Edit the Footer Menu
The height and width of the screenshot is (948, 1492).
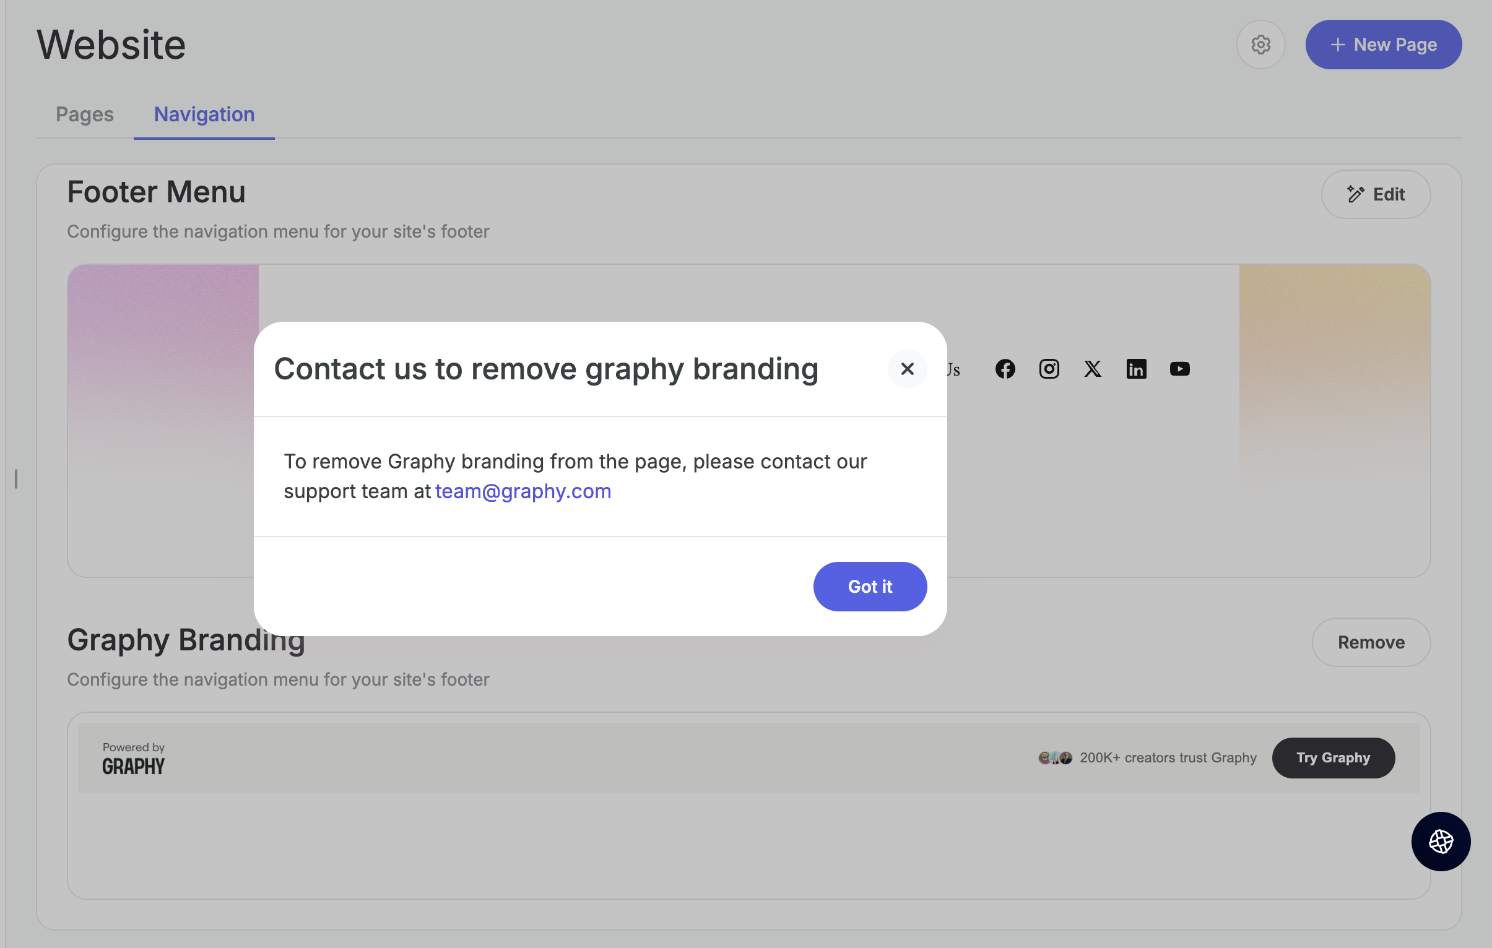pyautogui.click(x=1375, y=194)
